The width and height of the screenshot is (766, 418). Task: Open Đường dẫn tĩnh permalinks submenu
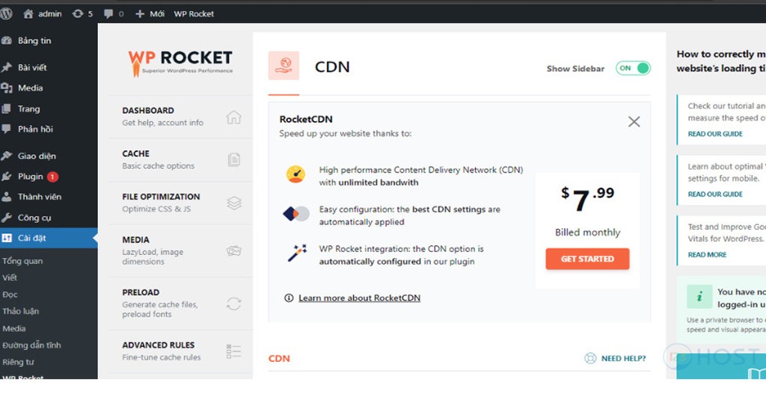click(31, 345)
